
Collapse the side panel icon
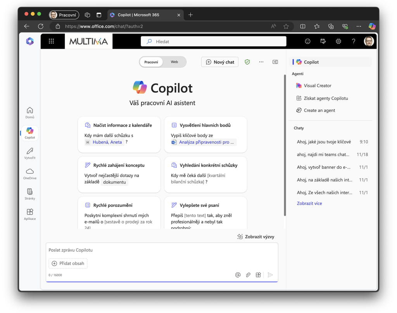275,62
